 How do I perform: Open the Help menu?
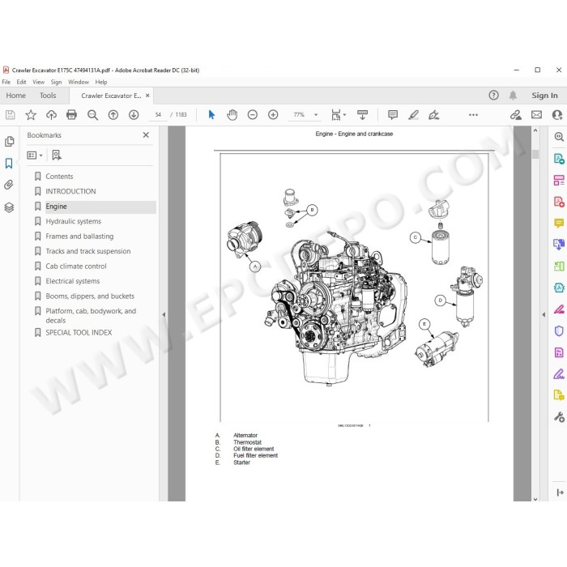coord(101,82)
